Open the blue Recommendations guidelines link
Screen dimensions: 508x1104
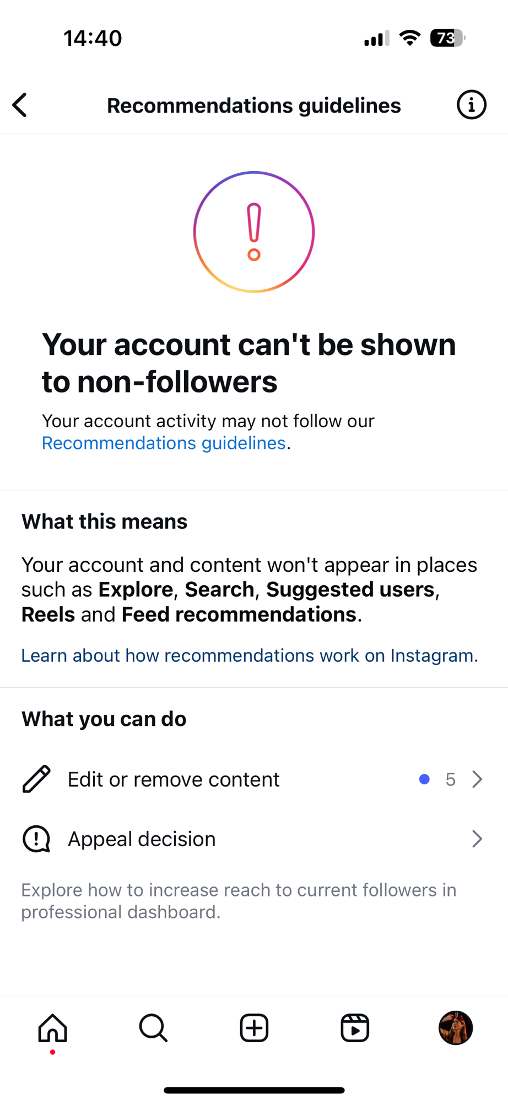tap(164, 443)
